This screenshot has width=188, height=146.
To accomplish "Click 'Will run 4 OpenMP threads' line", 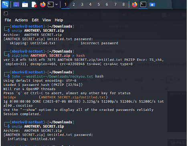I will coord(29,89).
